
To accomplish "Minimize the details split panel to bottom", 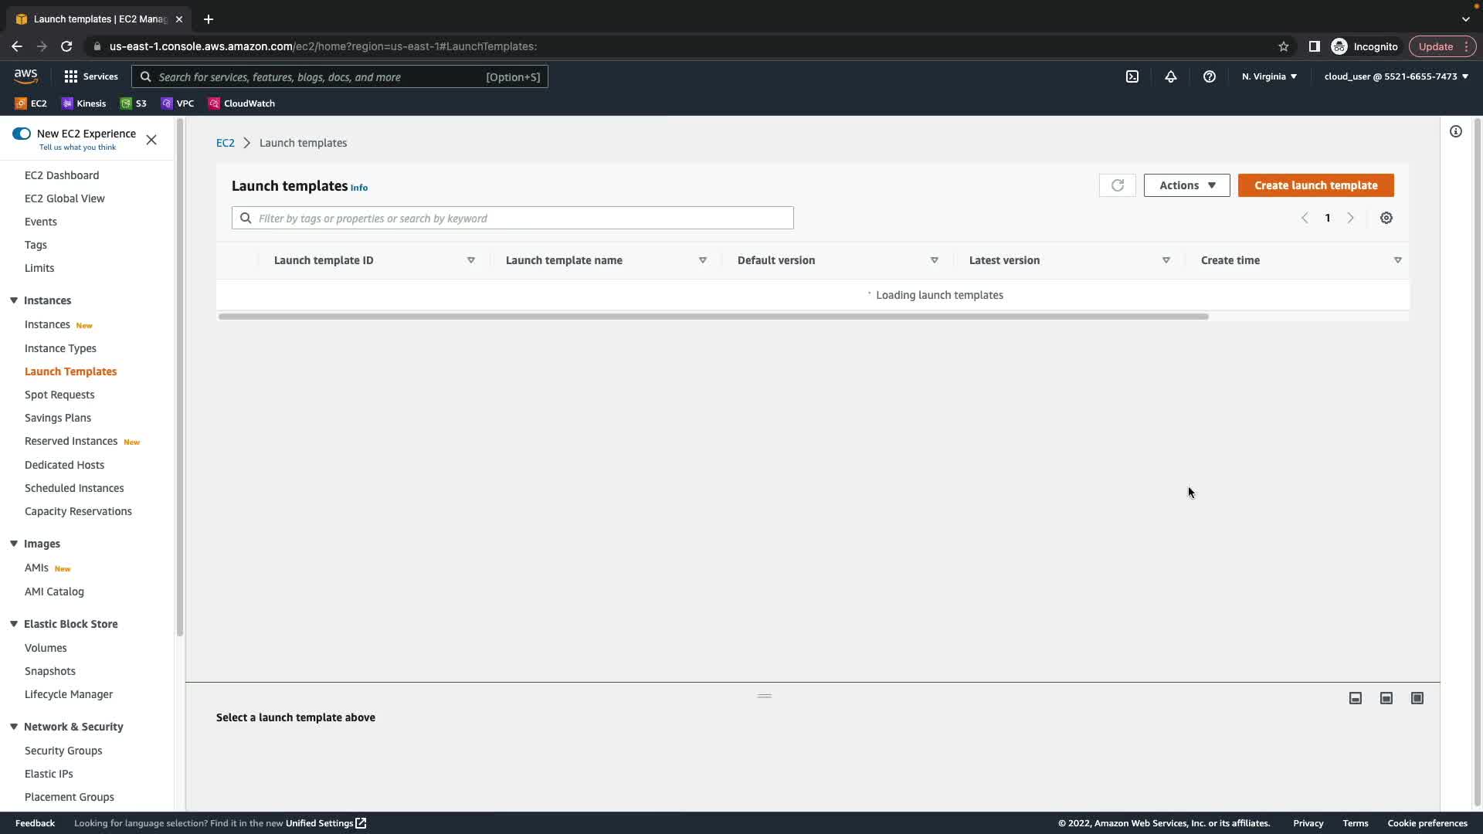I will 1355,698.
